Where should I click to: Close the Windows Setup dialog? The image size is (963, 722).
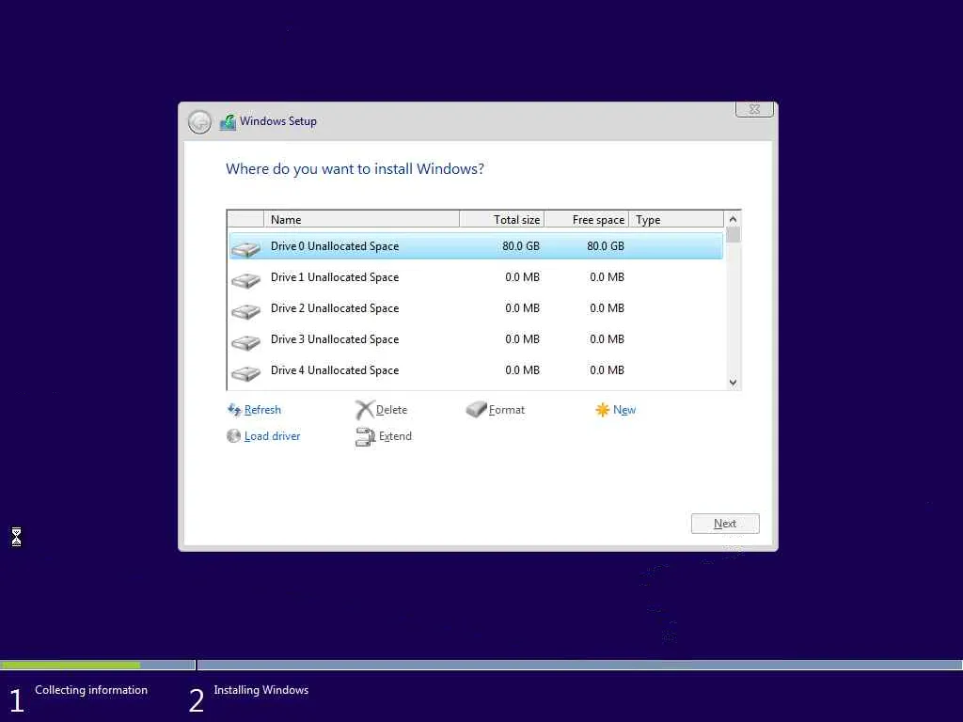(x=754, y=109)
